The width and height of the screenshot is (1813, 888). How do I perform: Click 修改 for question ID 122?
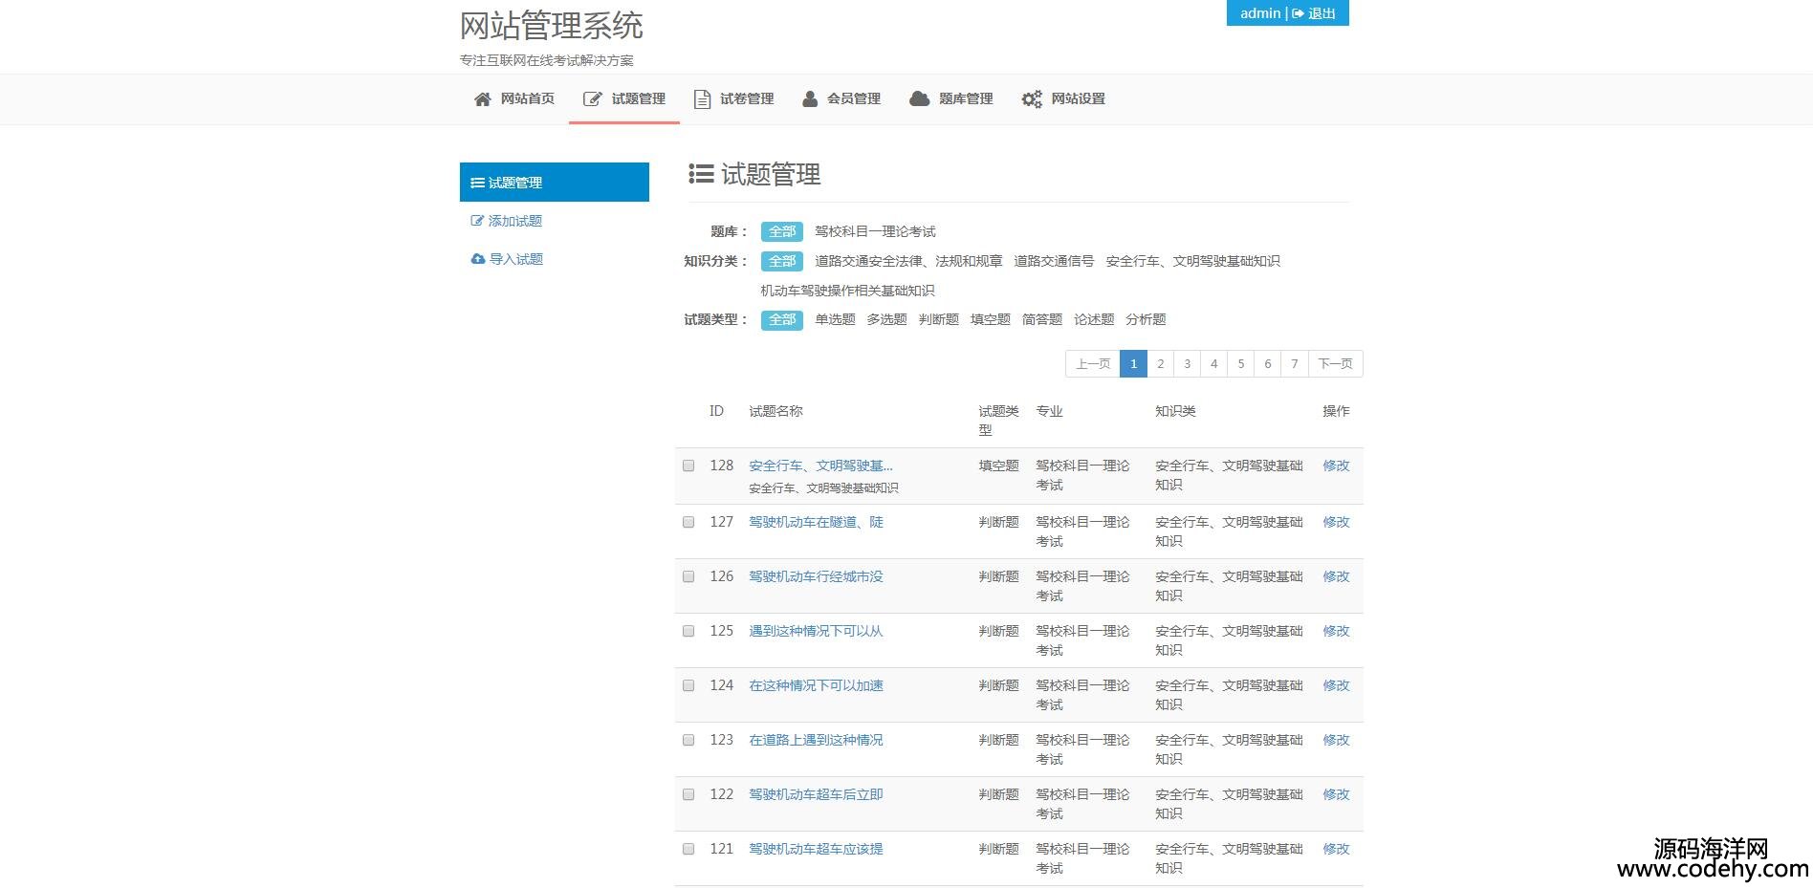[1336, 794]
